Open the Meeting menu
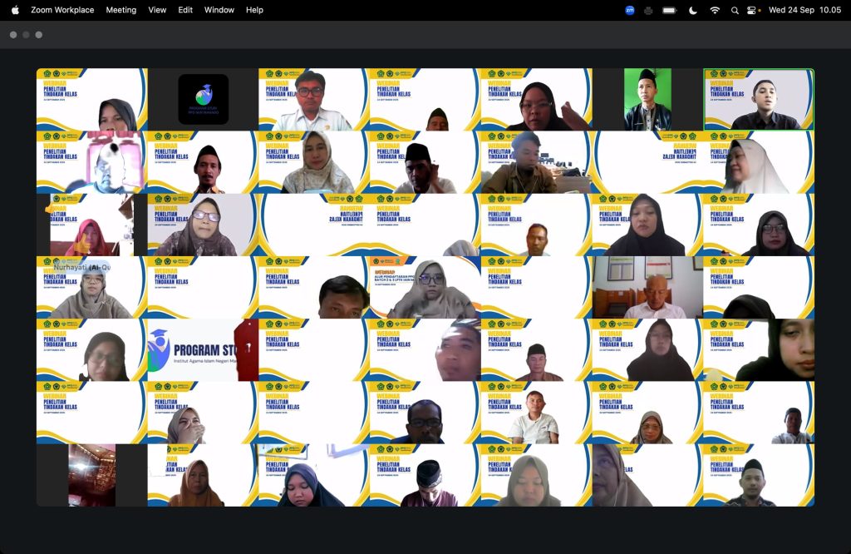The width and height of the screenshot is (851, 554). tap(121, 10)
